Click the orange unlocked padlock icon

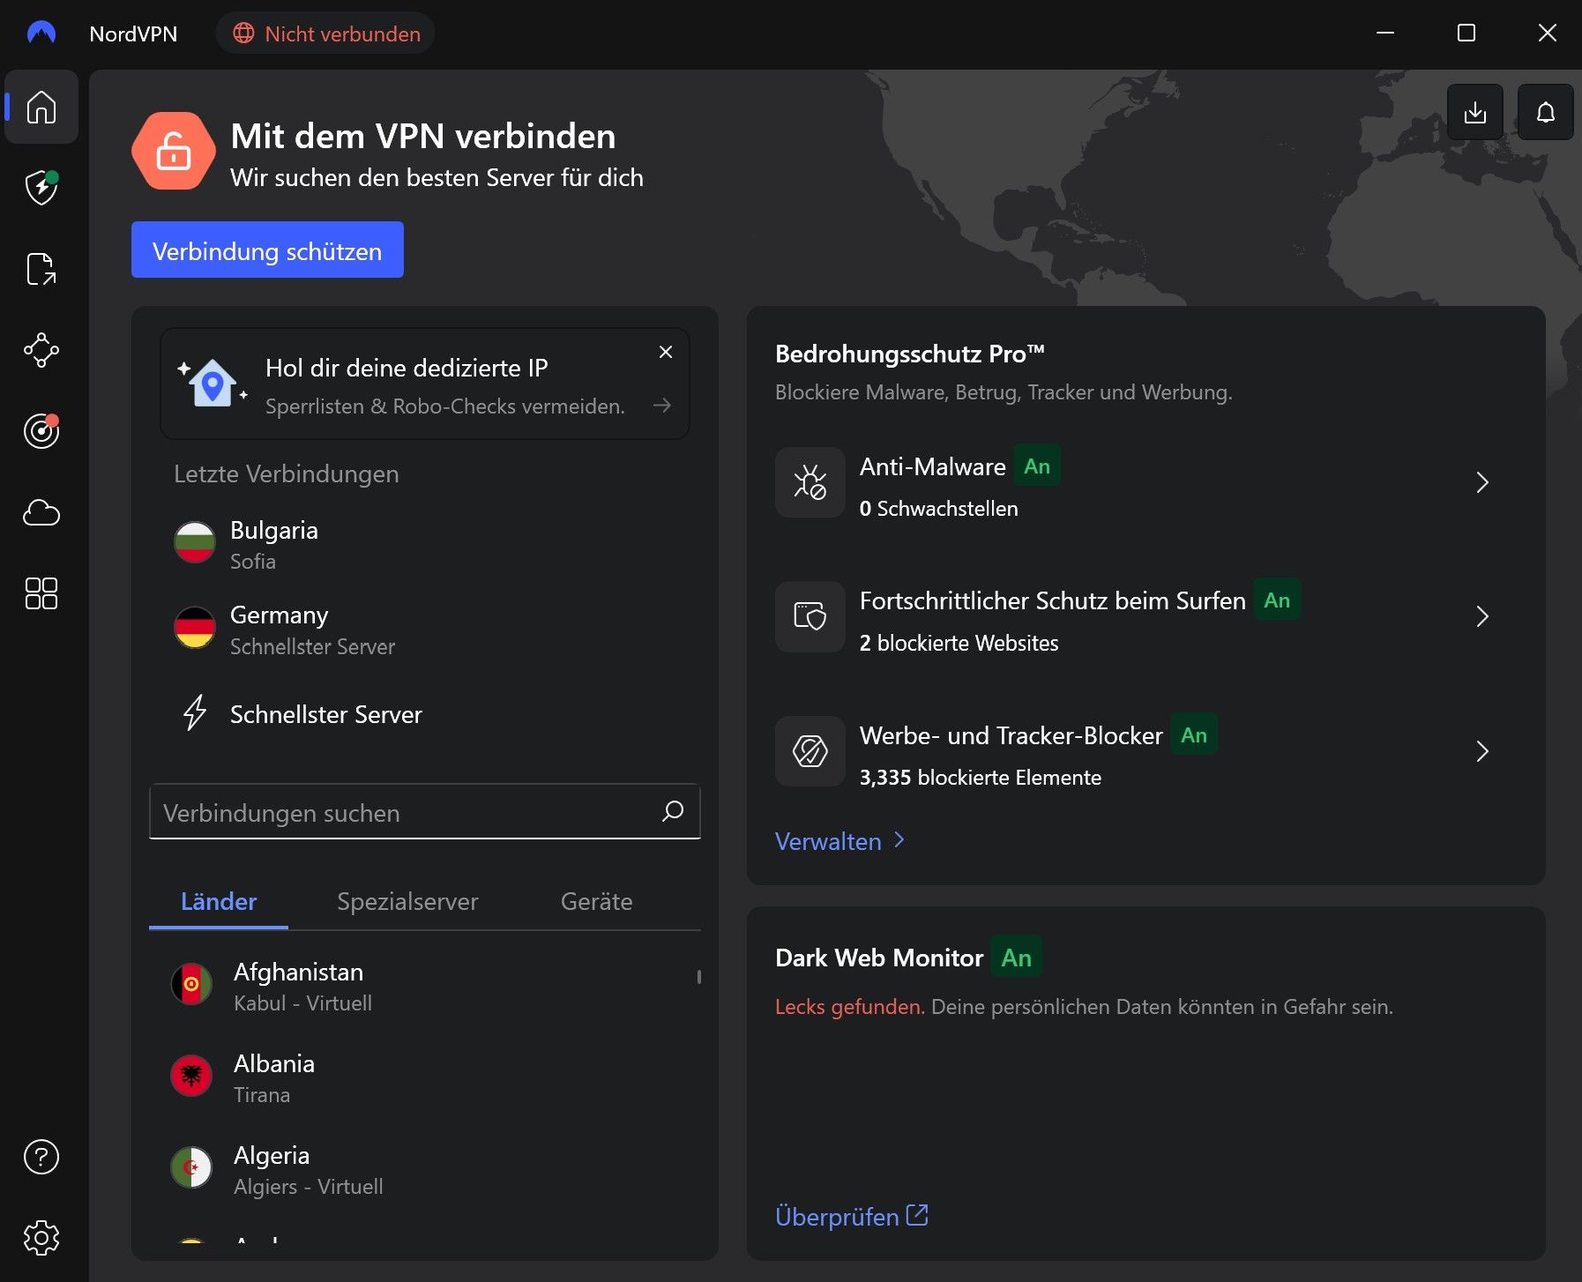(x=174, y=151)
